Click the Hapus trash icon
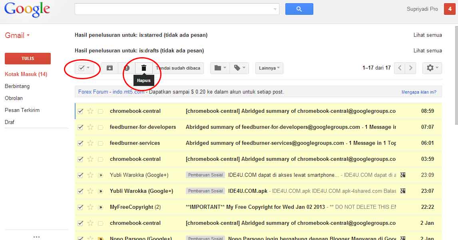The height and width of the screenshot is (240, 458). coord(144,68)
